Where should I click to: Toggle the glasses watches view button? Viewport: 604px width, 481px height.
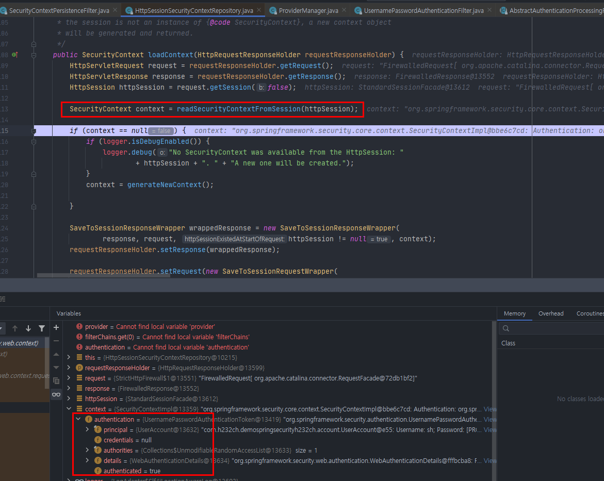(x=56, y=394)
